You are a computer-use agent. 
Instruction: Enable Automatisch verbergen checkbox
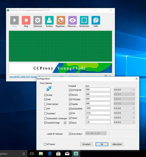(x=45, y=118)
